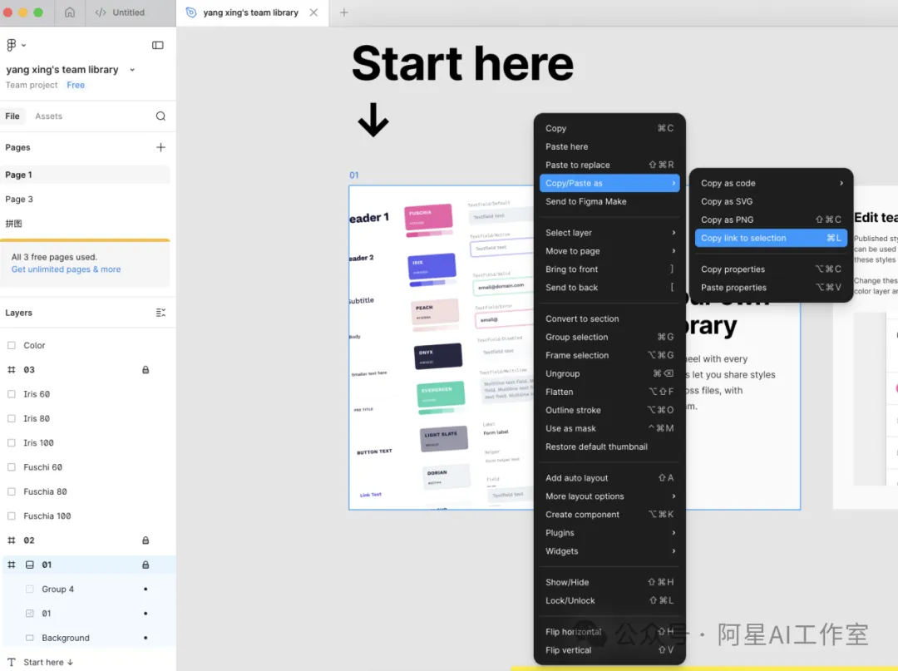Click the code icon on Untitled tab
Image resolution: width=898 pixels, height=671 pixels.
click(101, 12)
